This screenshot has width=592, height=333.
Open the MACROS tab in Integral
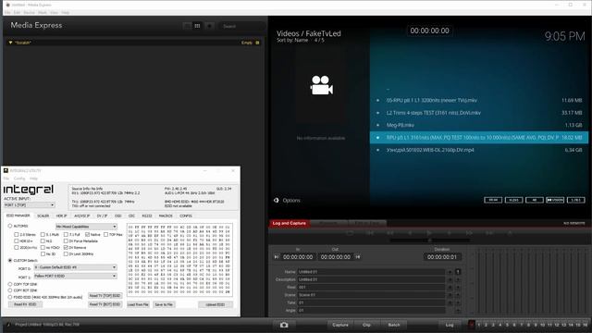[x=166, y=216]
